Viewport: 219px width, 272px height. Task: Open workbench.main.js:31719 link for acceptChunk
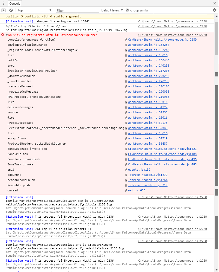pyautogui.click(x=148, y=138)
